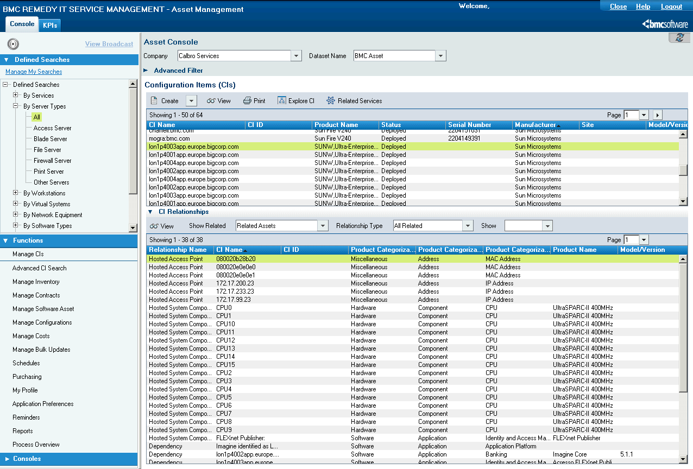Collapse the CI Relationships section

(150, 212)
